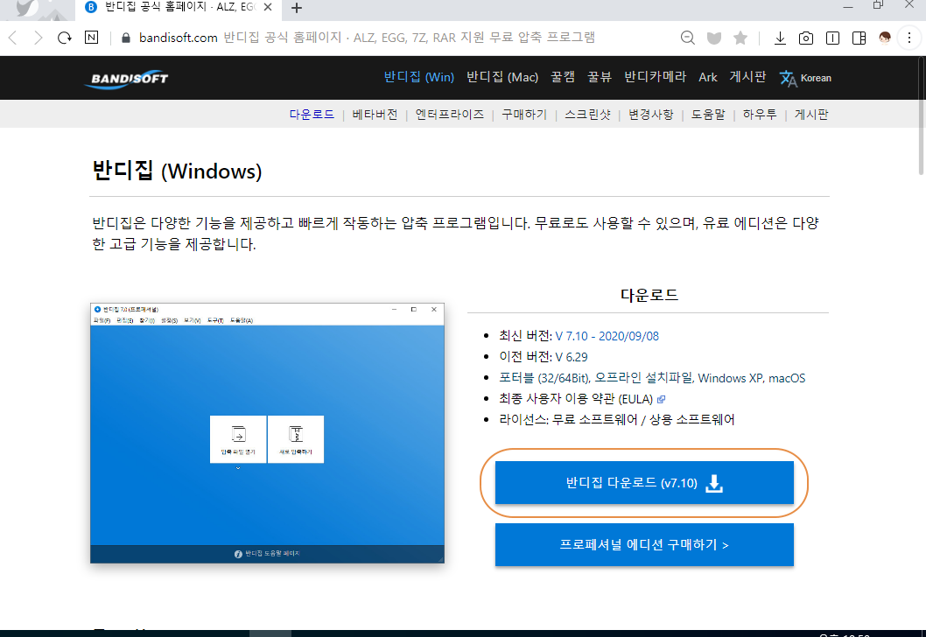
Task: Open the 스크린샷 submenu item
Action: tap(587, 115)
